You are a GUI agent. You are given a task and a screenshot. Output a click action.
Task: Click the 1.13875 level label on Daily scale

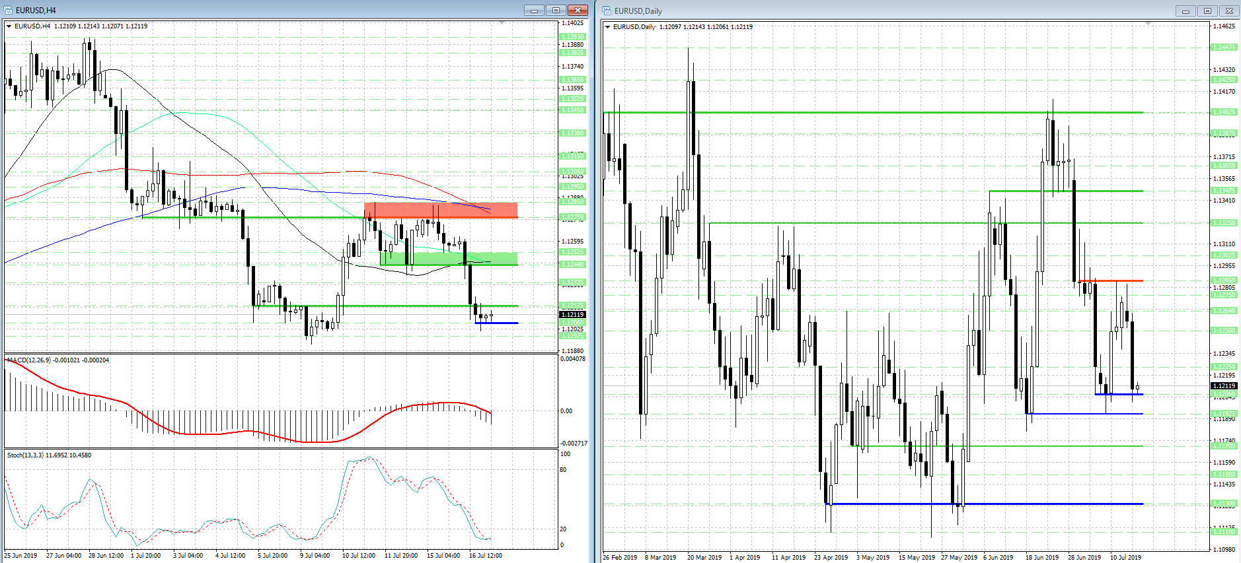click(x=1224, y=133)
